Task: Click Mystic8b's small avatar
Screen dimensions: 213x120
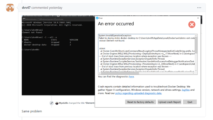Action: pyautogui.click(x=57, y=103)
